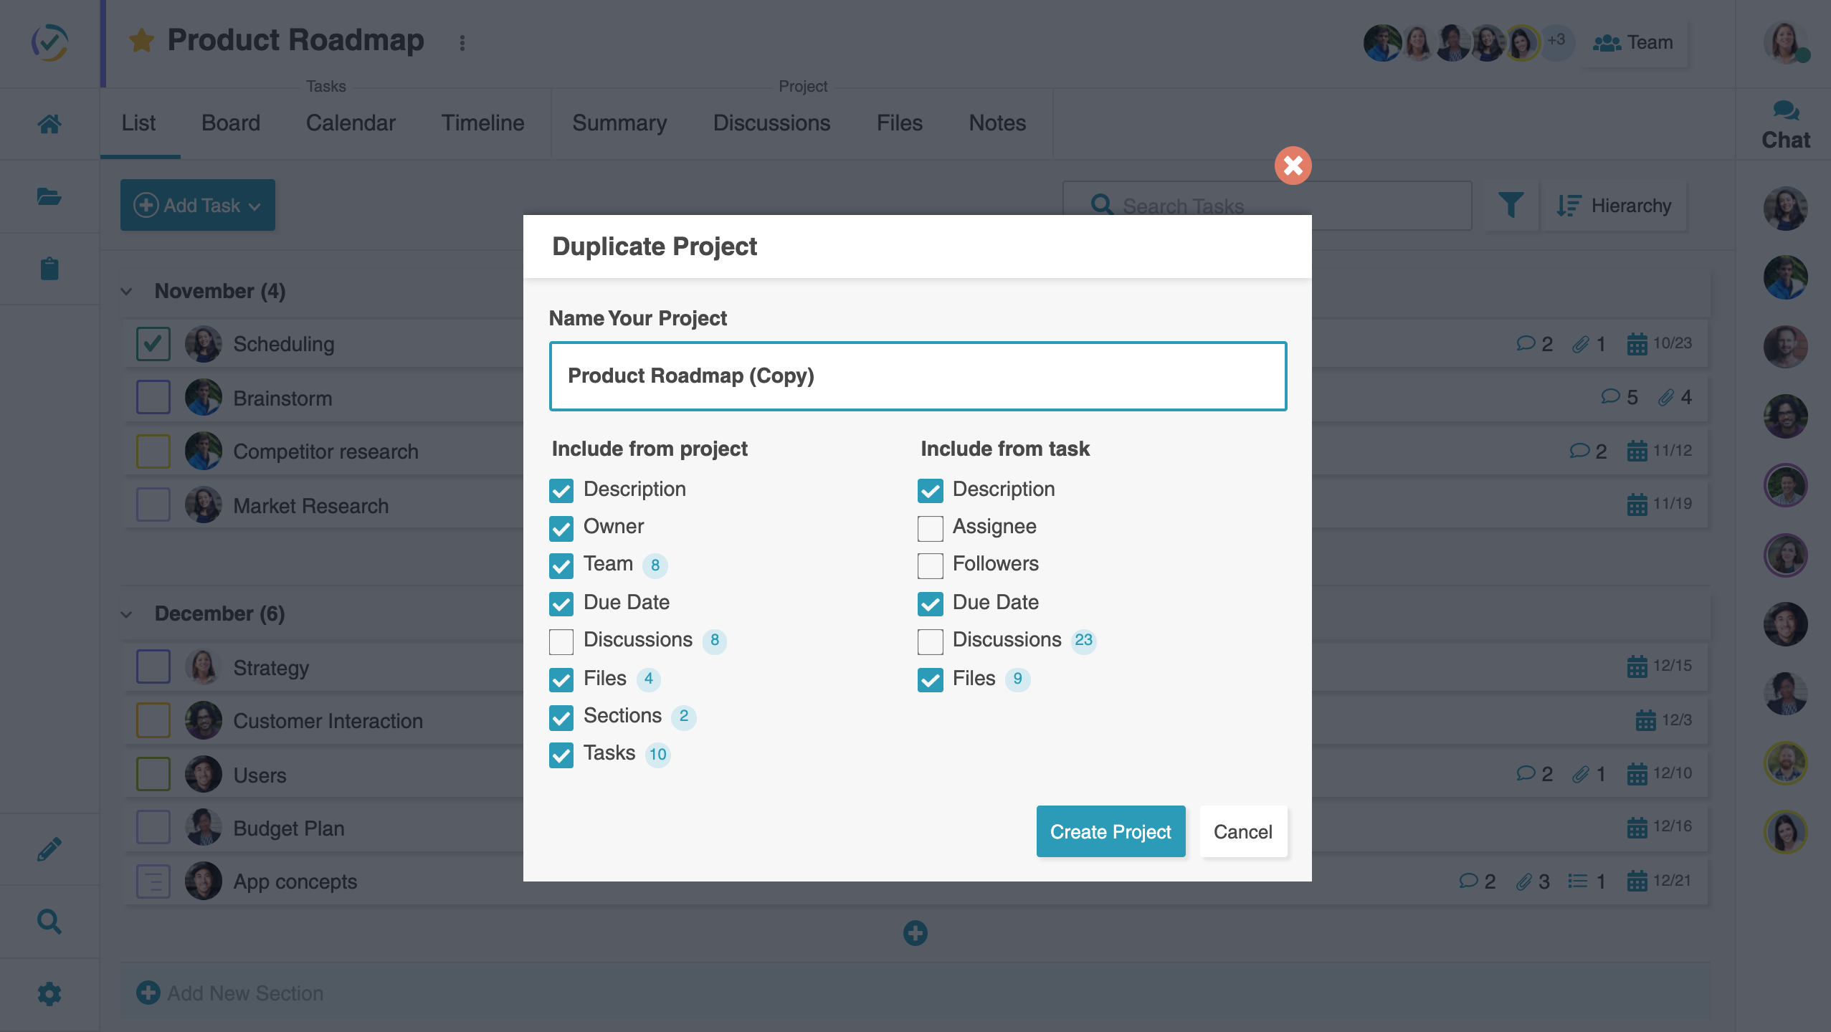Viewport: 1831px width, 1032px height.
Task: Click the pencil edit icon in sidebar
Action: 49,849
